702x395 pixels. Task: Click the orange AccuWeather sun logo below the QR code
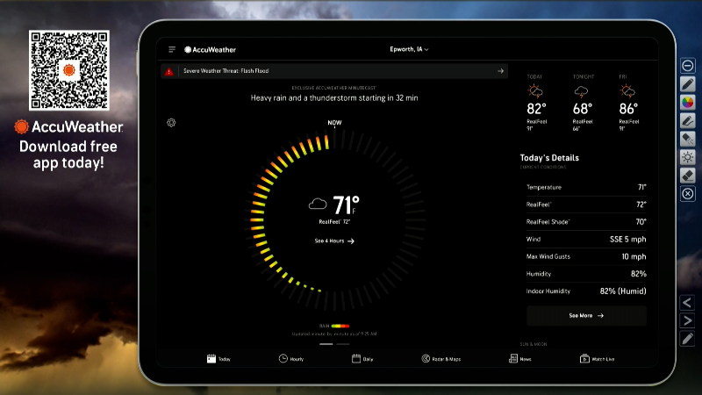pos(21,126)
